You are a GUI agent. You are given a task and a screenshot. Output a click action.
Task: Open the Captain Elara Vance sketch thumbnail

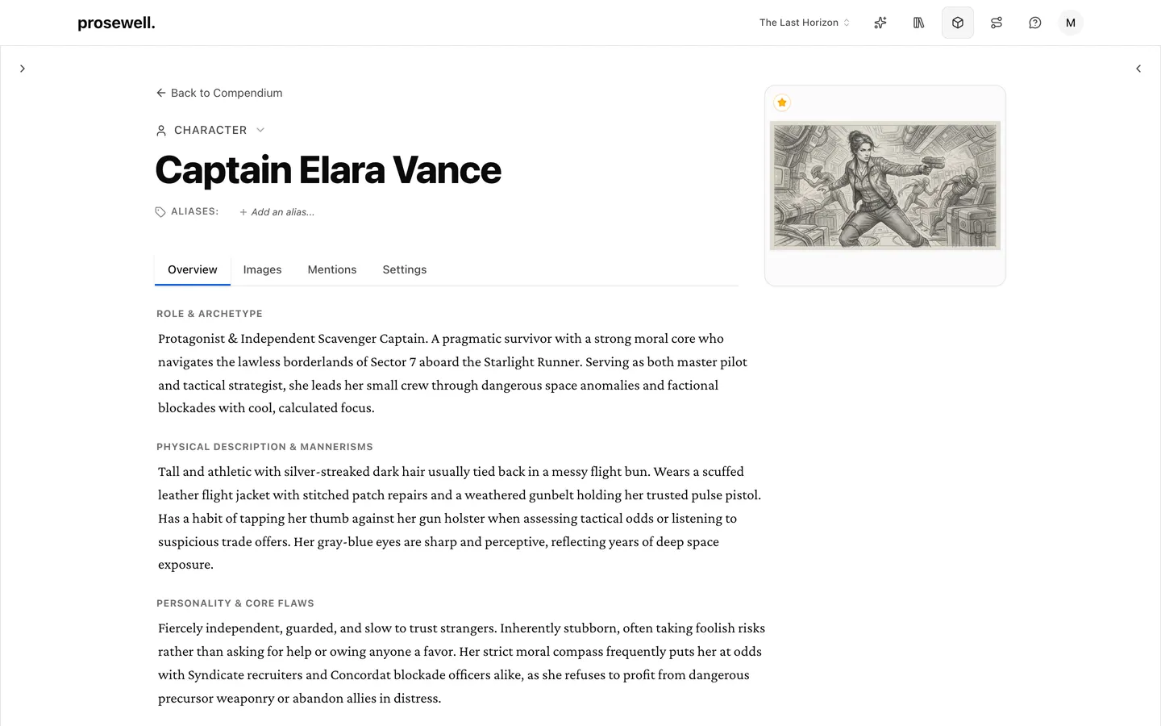click(885, 186)
